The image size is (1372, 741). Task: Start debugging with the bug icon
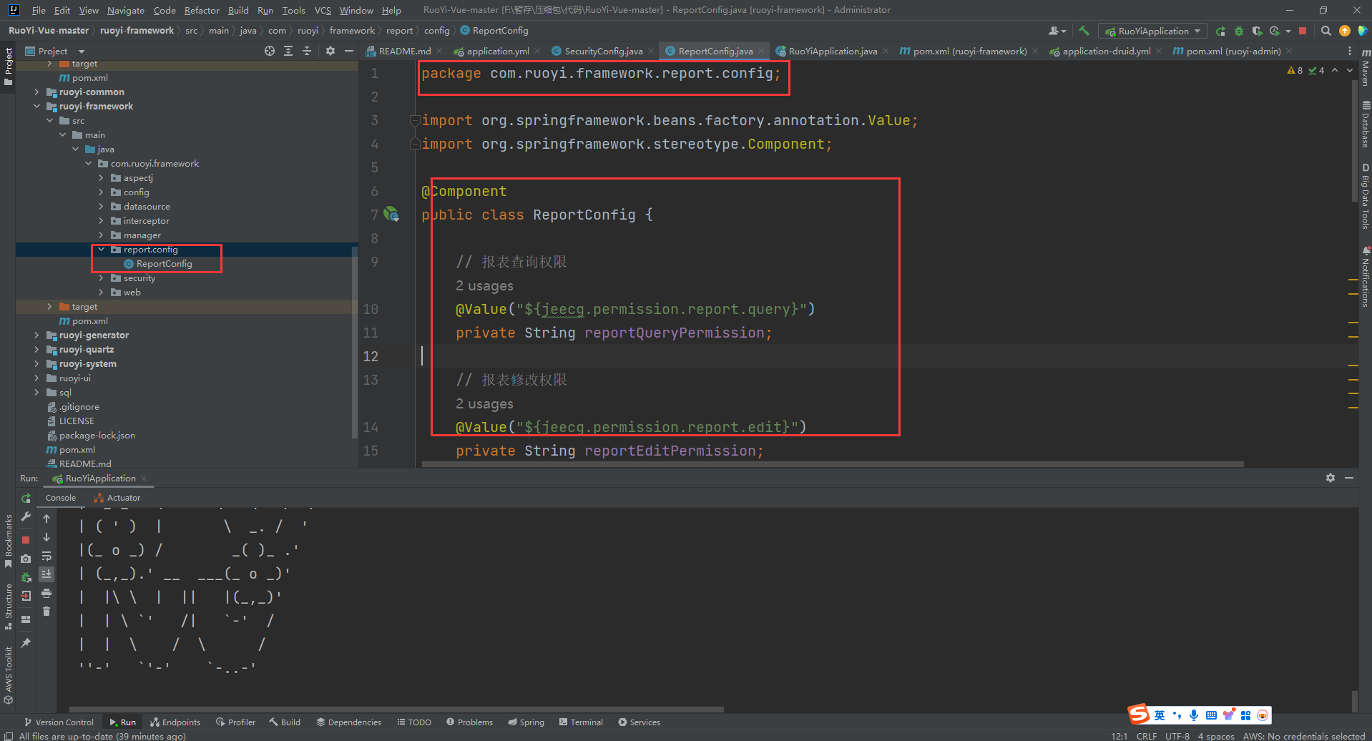click(1238, 31)
